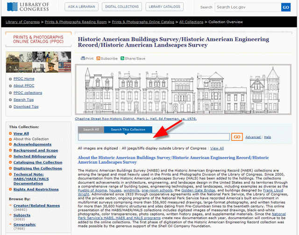Click View All in sidebar
299x235 pixels.
point(21,133)
